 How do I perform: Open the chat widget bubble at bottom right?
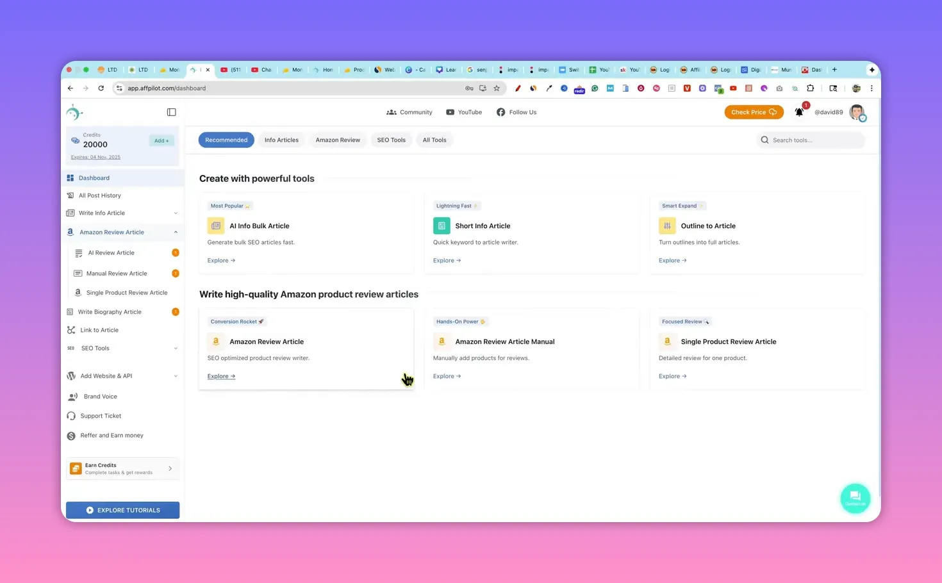[x=855, y=498]
